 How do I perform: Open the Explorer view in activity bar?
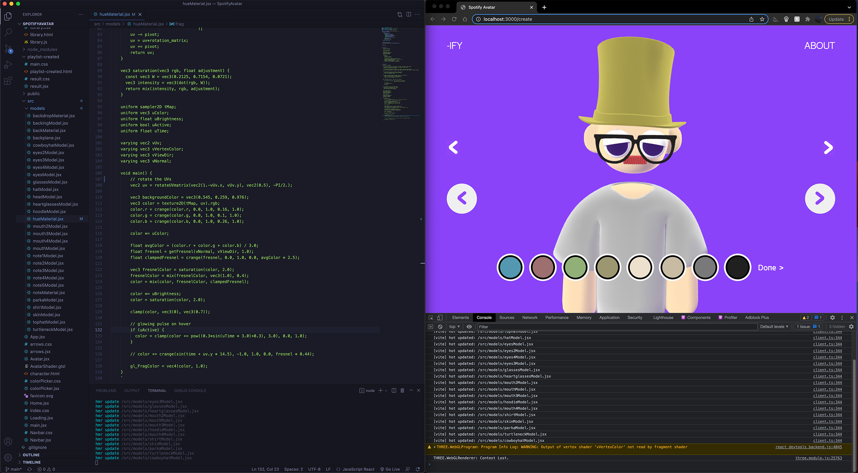[x=8, y=16]
